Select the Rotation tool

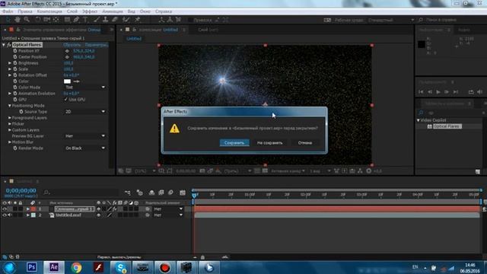[x=37, y=20]
